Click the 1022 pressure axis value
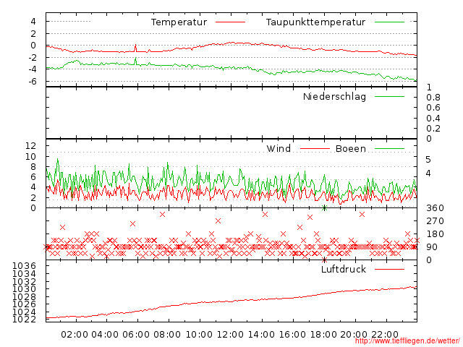This screenshot has width=463, height=347. 24,320
